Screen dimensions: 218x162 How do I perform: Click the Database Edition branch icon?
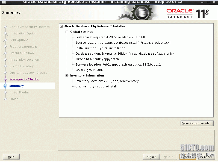(5, 53)
